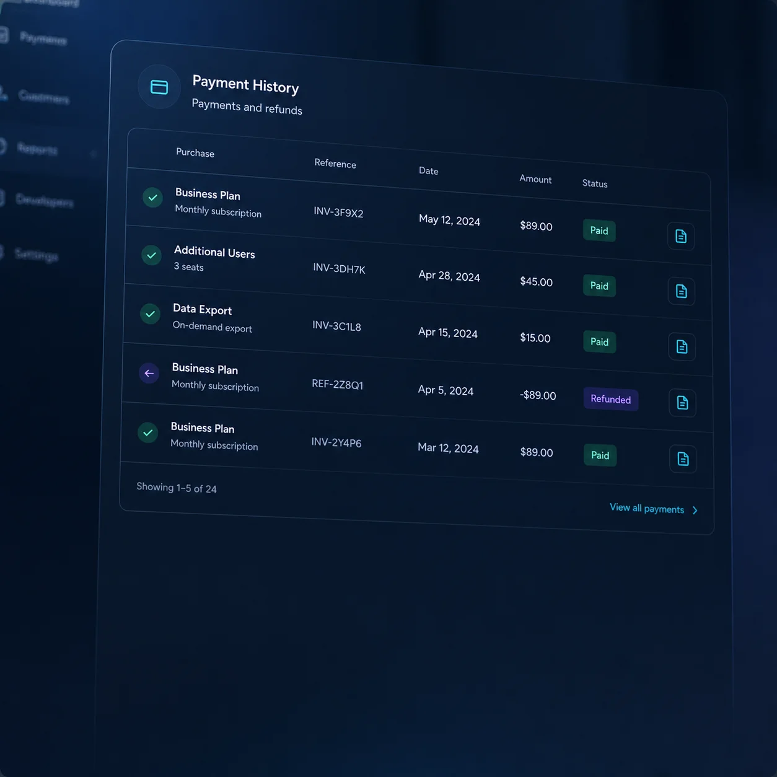Click the Mar 12, 2024 date
The width and height of the screenshot is (777, 777).
[448, 448]
